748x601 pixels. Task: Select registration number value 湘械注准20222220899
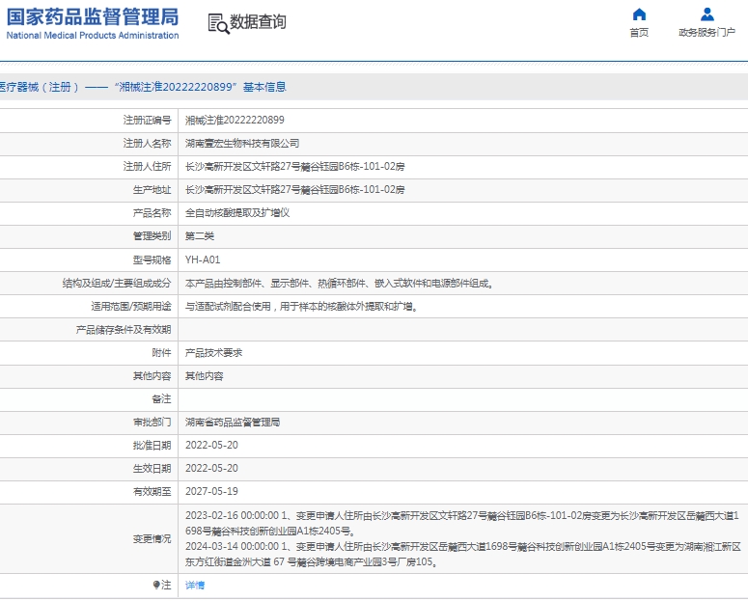[x=235, y=121]
